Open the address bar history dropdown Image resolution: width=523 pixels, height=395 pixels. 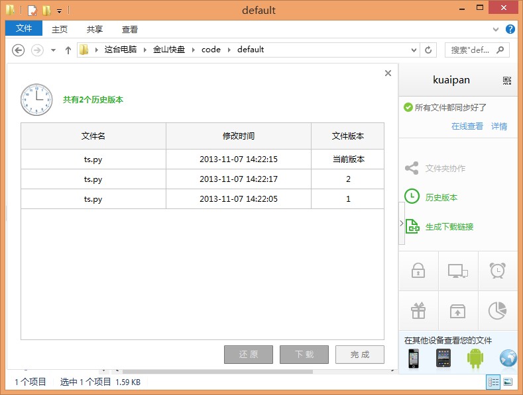pyautogui.click(x=414, y=50)
